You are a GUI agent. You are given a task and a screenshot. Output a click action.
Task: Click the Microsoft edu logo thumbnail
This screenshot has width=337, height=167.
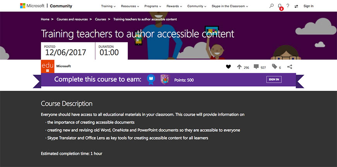tap(48, 66)
